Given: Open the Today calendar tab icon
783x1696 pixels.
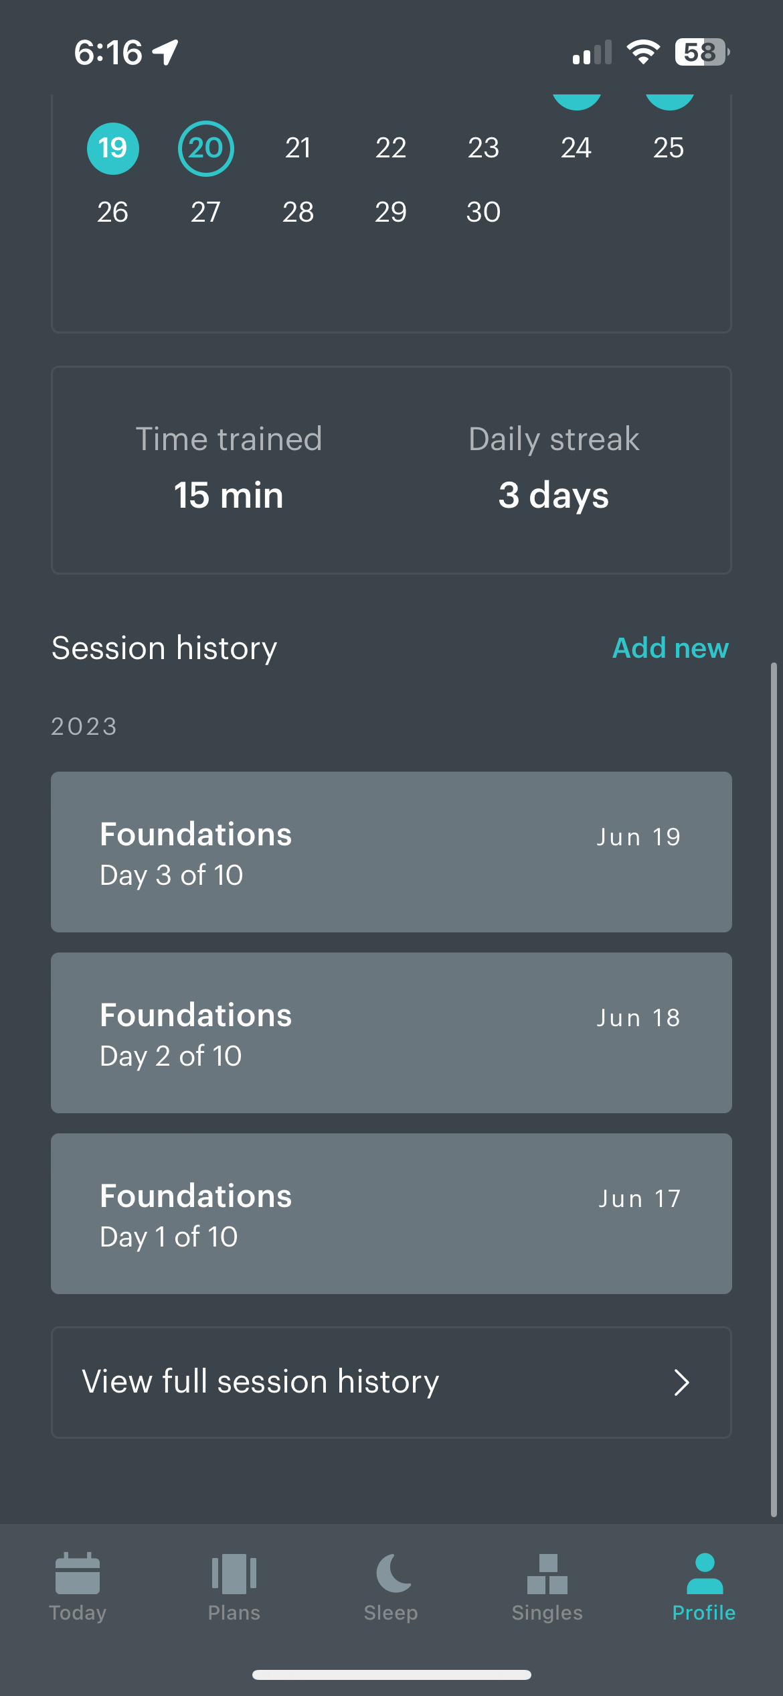Looking at the screenshot, I should [78, 1574].
